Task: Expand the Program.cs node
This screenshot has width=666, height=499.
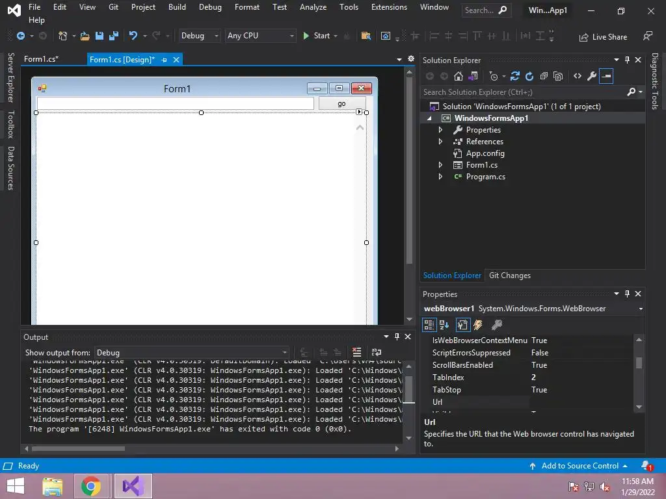Action: [x=440, y=177]
